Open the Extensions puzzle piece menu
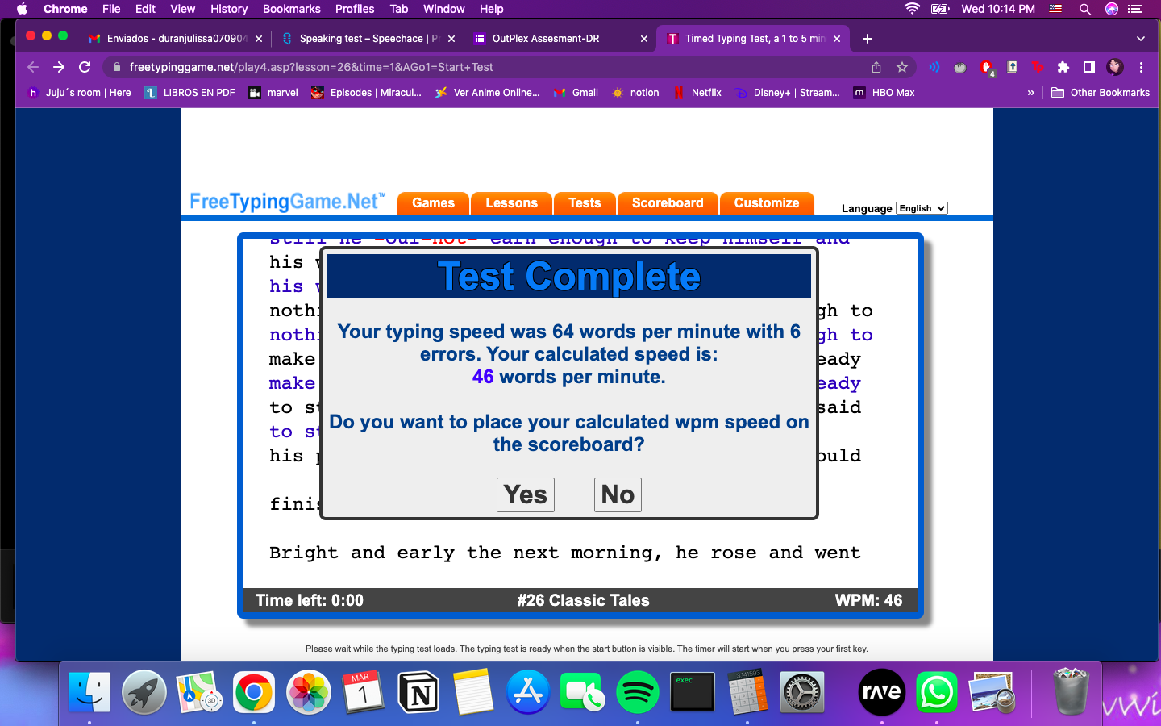This screenshot has height=726, width=1161. click(1063, 67)
